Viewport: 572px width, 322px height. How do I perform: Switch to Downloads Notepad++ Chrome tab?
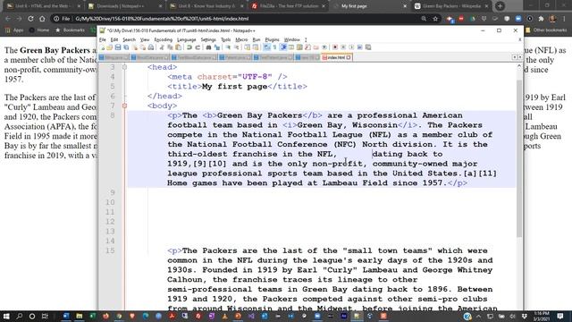tap(125, 6)
